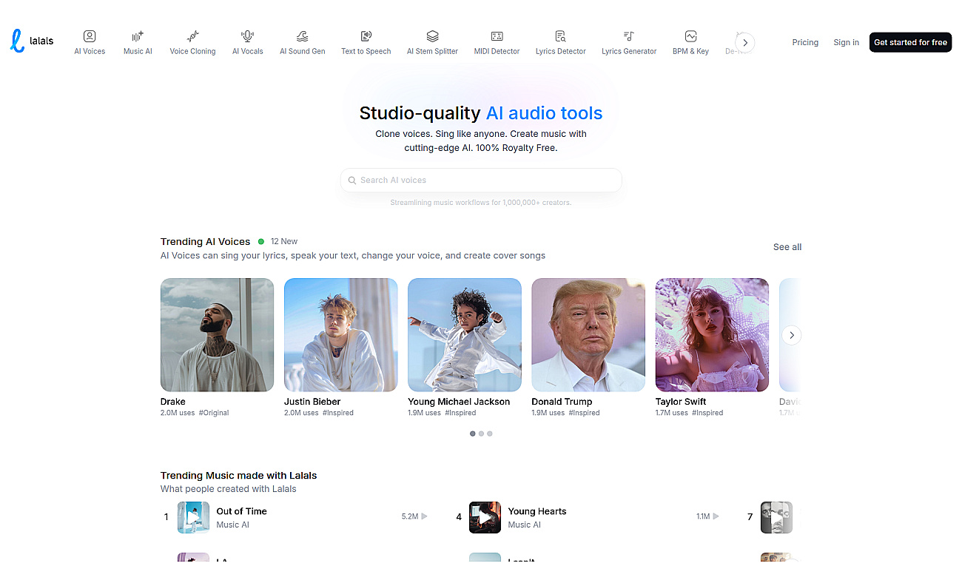Select the first carousel page dot
This screenshot has height=583, width=962.
[x=473, y=434]
